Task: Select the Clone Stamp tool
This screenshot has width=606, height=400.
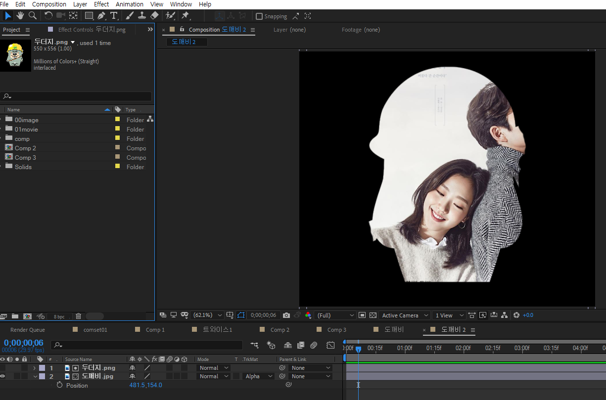Action: point(142,16)
